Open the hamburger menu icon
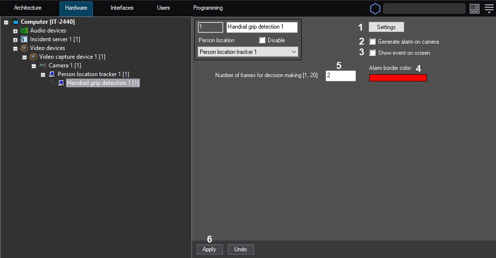The height and width of the screenshot is (258, 496). point(489,8)
